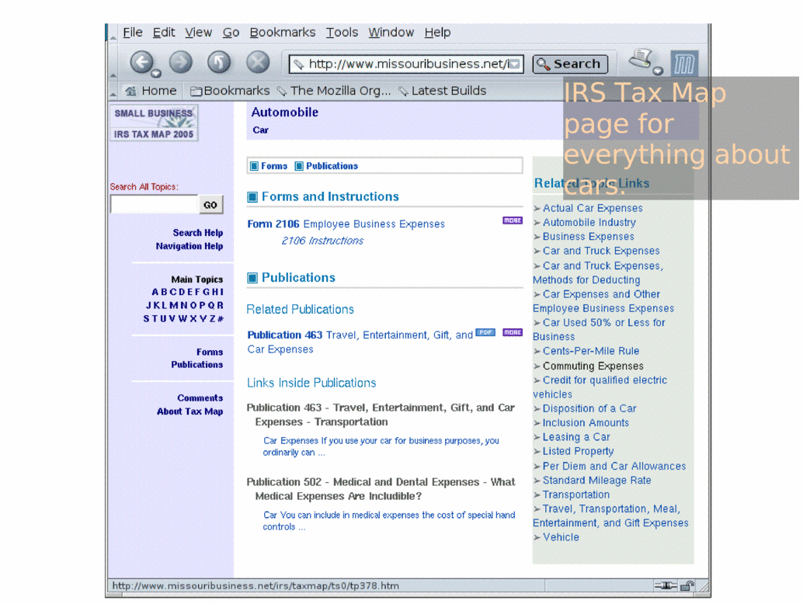Open Cents-Per-Mile Rule related topic
The width and height of the screenshot is (803, 604).
pos(591,351)
